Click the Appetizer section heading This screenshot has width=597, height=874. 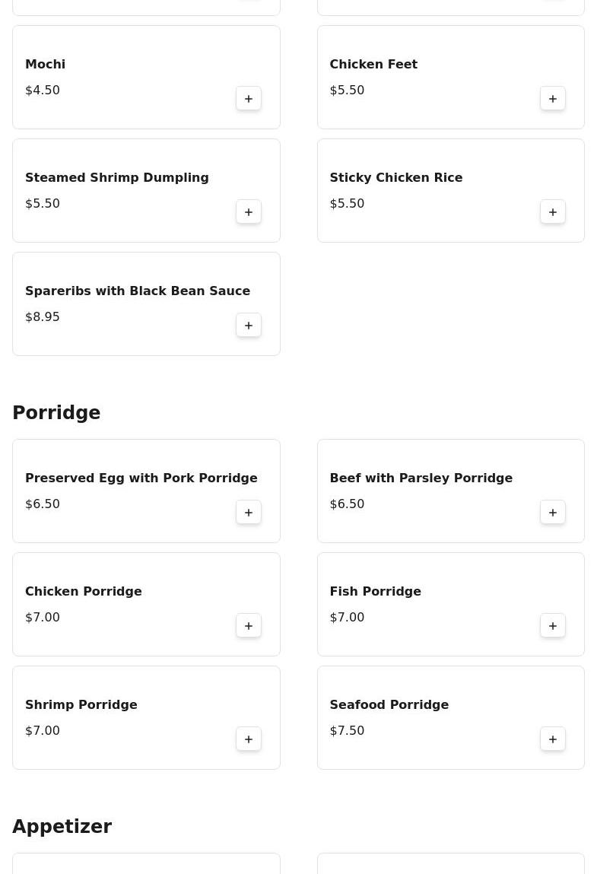click(x=62, y=827)
